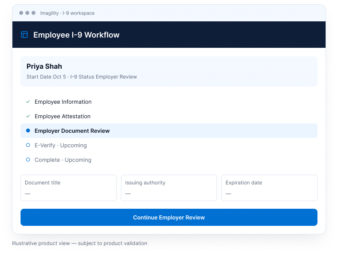338x254 pixels.
Task: Open the Employee Attestation step
Action: [169, 117]
